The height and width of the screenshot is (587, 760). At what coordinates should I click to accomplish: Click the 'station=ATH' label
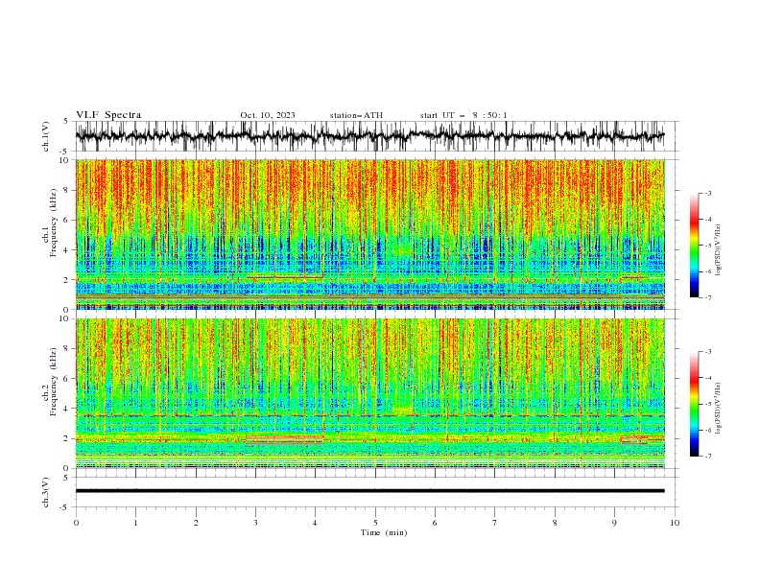356,115
